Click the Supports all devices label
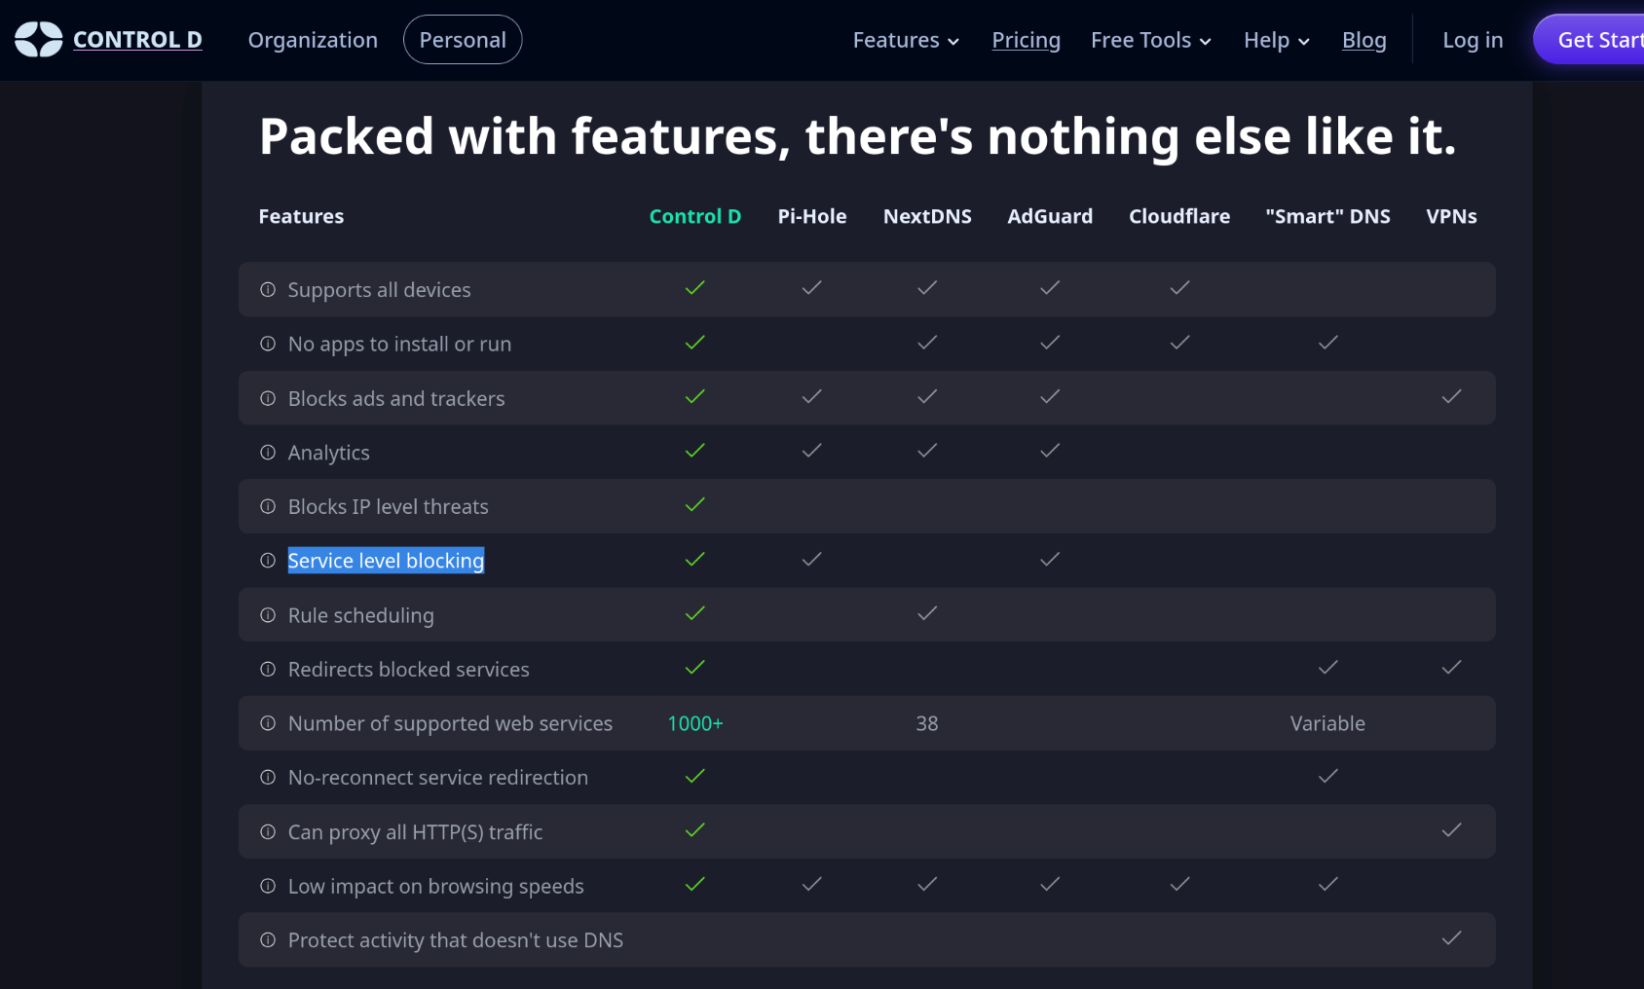This screenshot has width=1644, height=989. coord(380,290)
